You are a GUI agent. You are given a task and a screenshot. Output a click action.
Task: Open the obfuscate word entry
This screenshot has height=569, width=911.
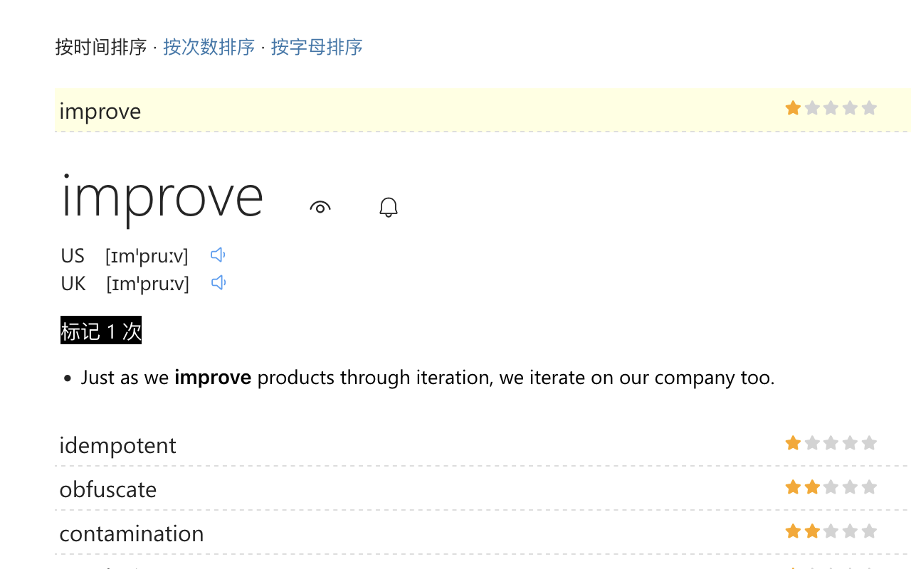point(107,489)
